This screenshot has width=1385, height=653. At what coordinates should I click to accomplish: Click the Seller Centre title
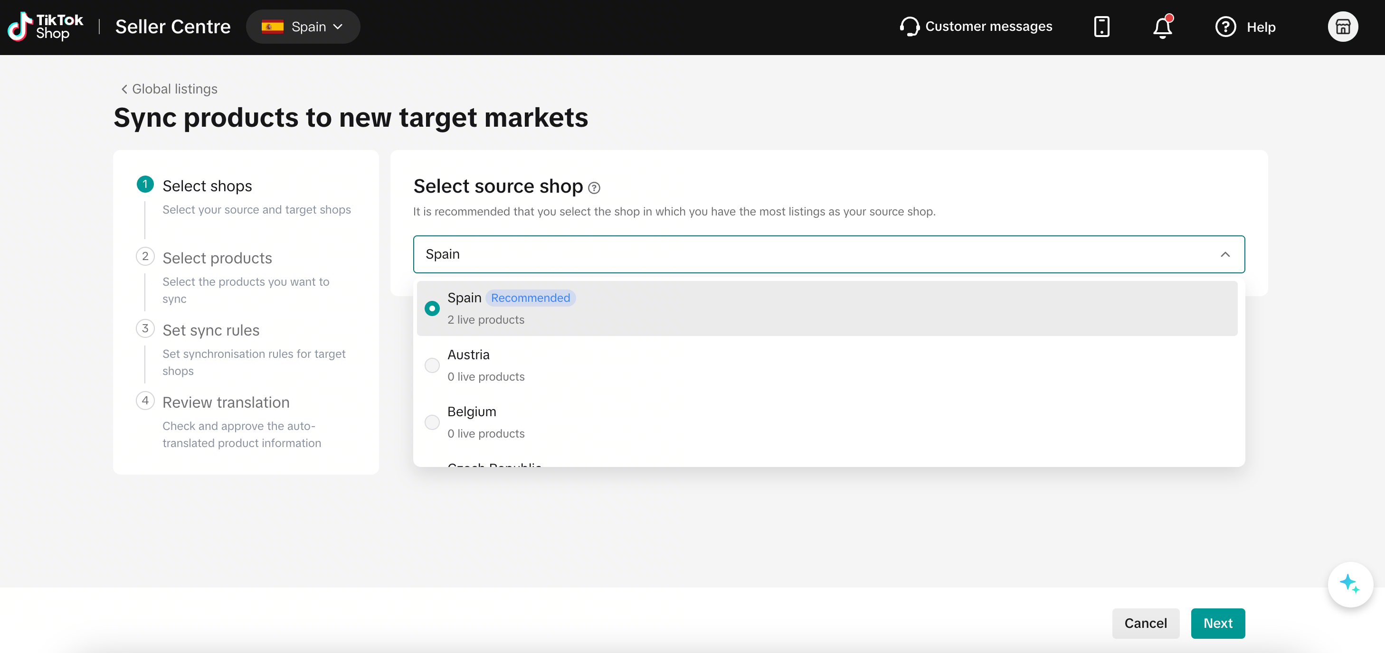click(172, 27)
